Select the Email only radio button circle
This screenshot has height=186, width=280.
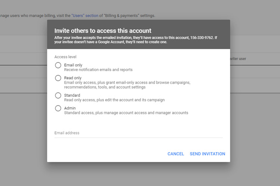click(x=58, y=65)
